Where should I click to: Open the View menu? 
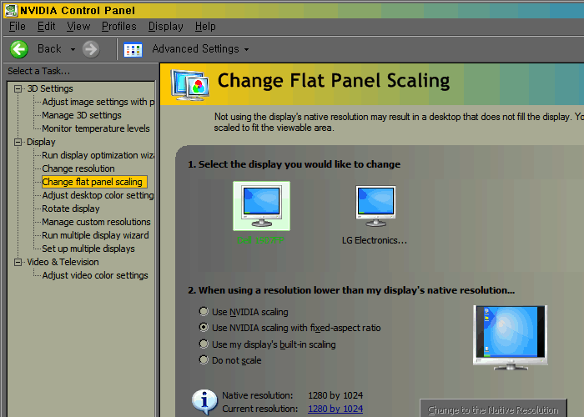click(78, 27)
